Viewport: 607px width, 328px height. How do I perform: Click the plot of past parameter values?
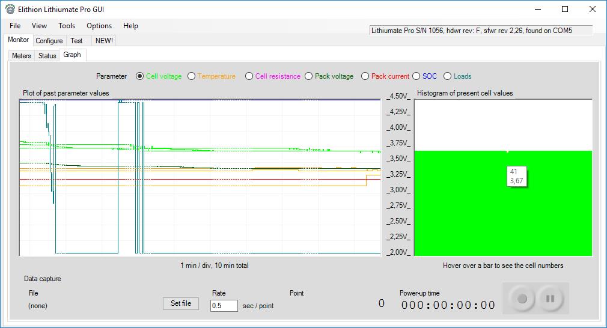pos(200,178)
